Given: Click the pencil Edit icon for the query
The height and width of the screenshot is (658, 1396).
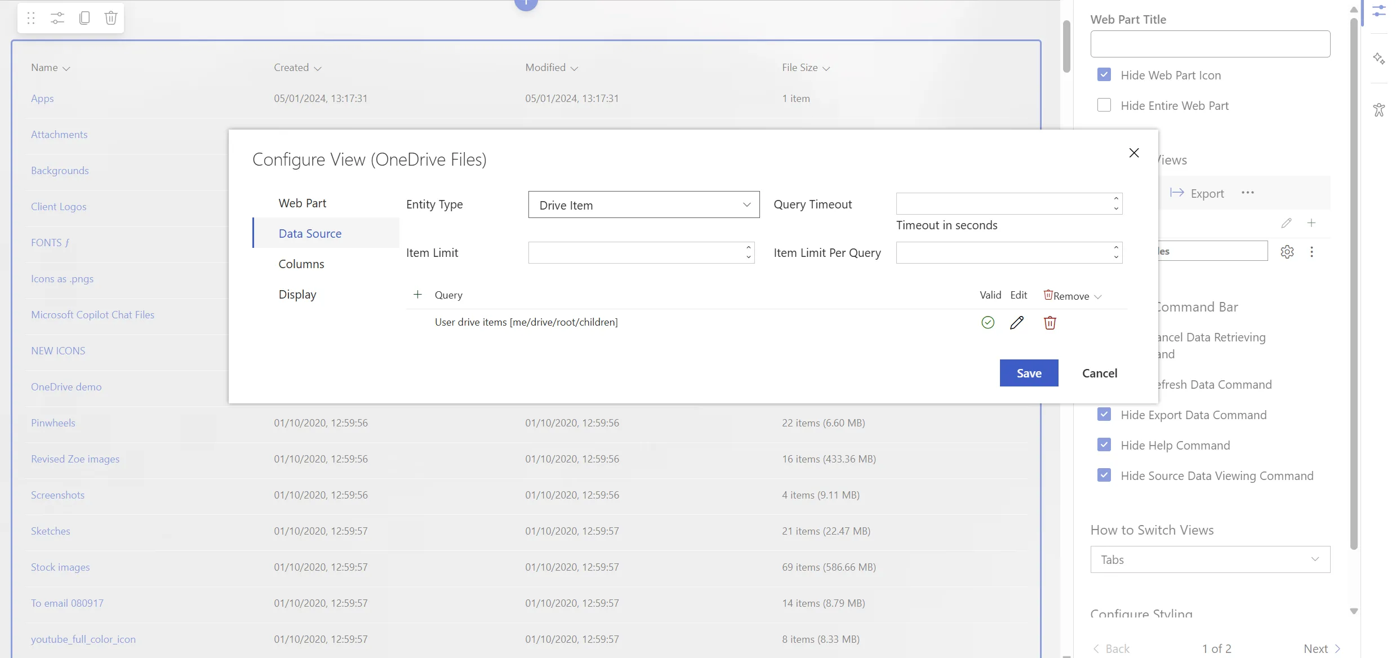Looking at the screenshot, I should point(1016,322).
